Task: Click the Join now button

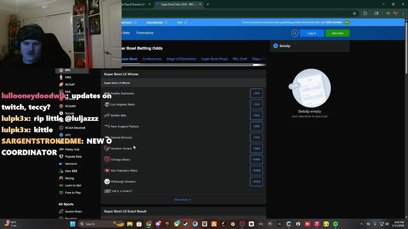Action: [x=337, y=33]
